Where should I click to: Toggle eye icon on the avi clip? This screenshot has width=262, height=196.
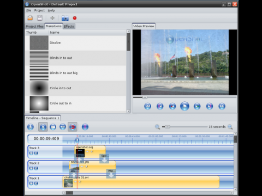[x=75, y=182]
